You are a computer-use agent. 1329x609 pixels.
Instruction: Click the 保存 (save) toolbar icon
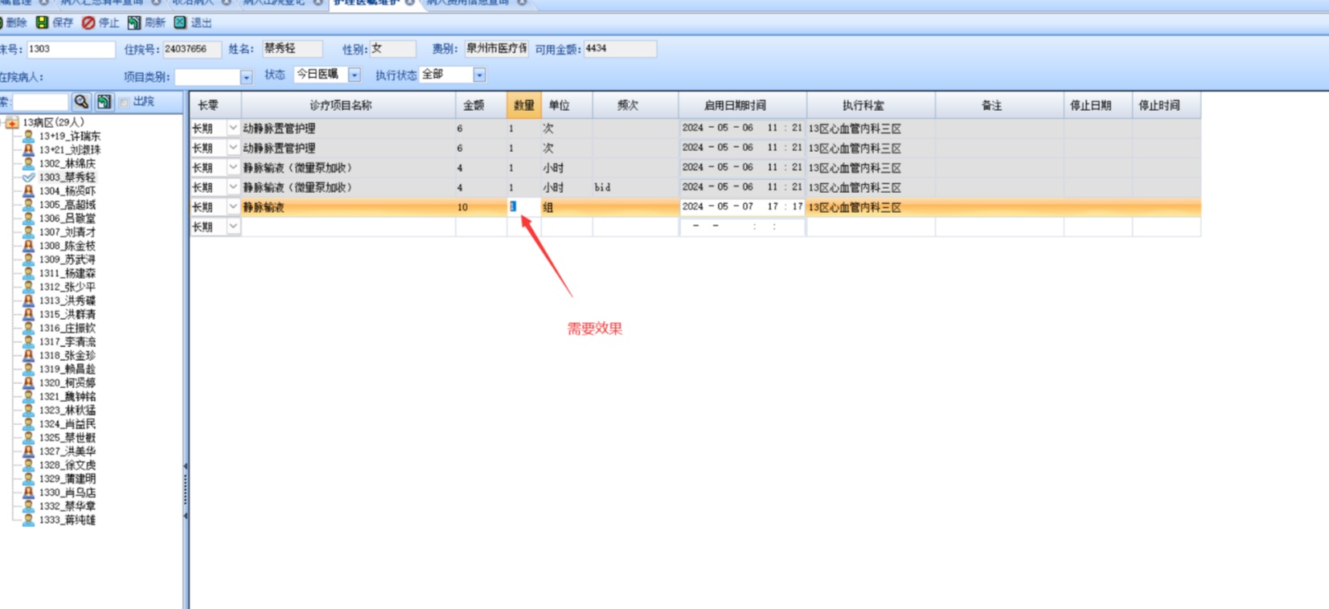tap(43, 22)
